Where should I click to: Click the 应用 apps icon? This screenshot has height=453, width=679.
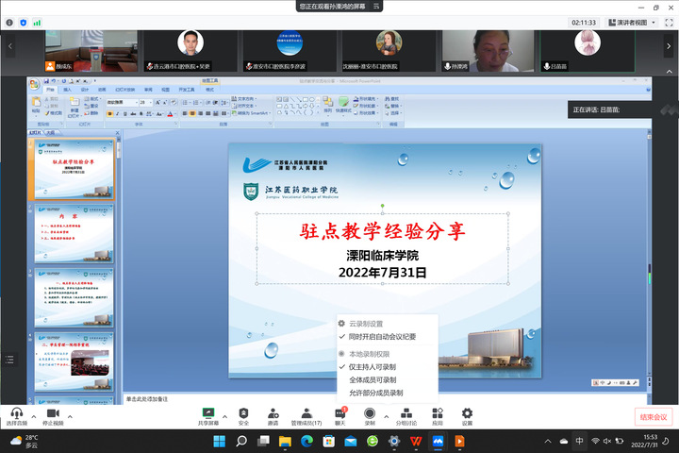[x=438, y=413]
